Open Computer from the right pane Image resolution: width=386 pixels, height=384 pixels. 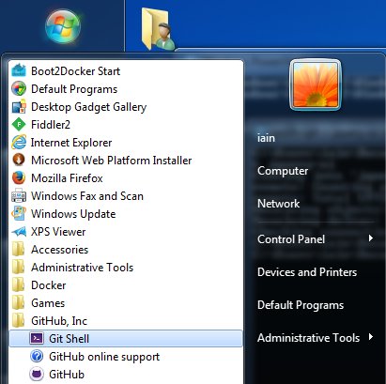point(283,171)
